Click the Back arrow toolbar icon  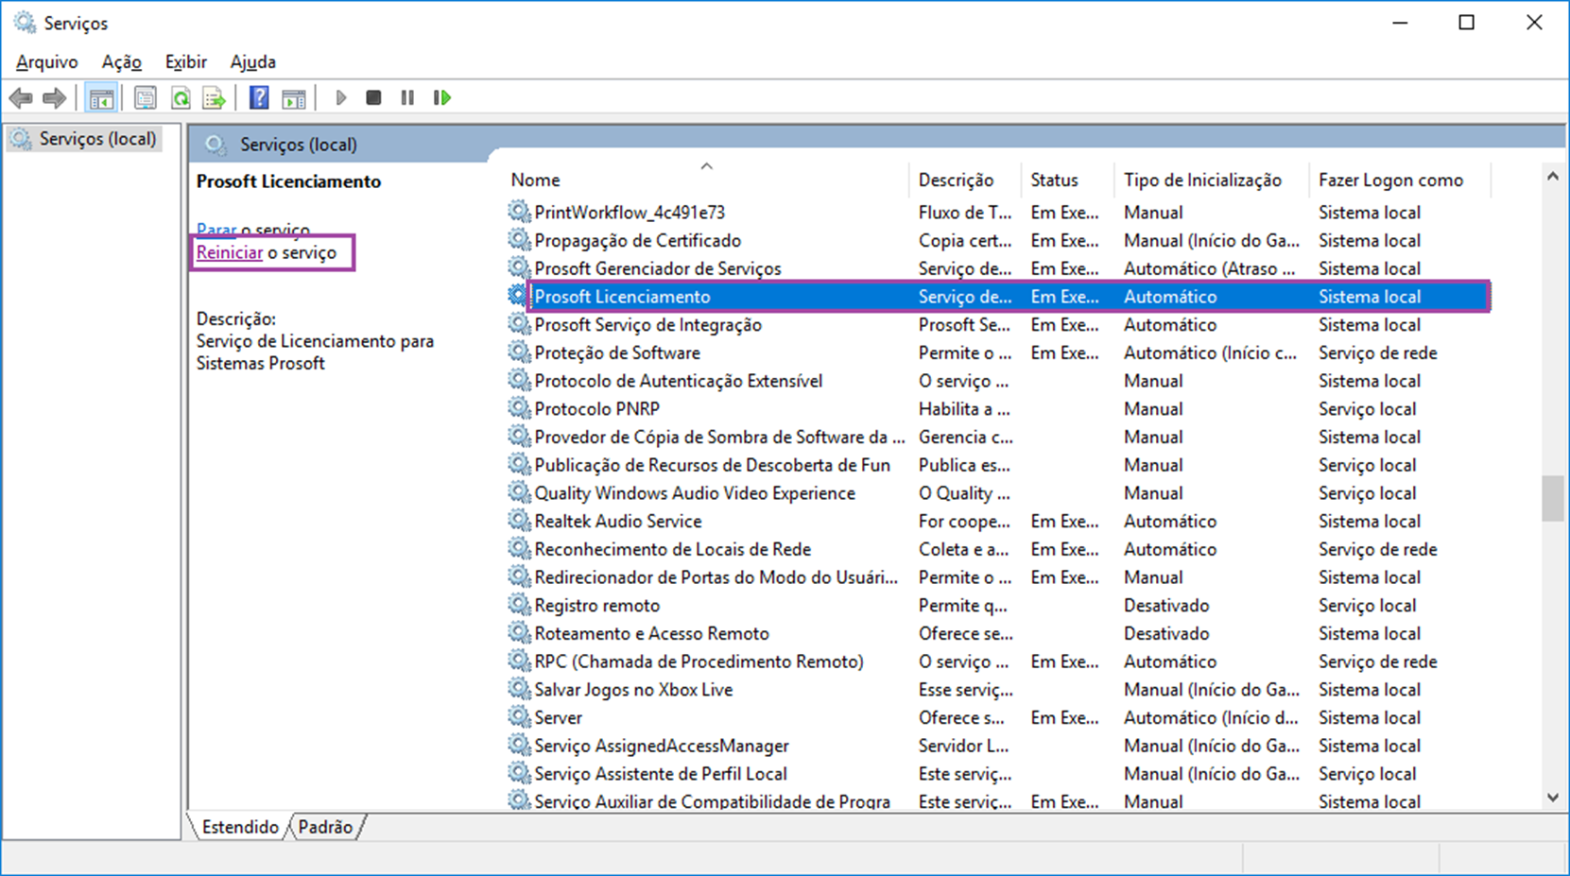[21, 97]
